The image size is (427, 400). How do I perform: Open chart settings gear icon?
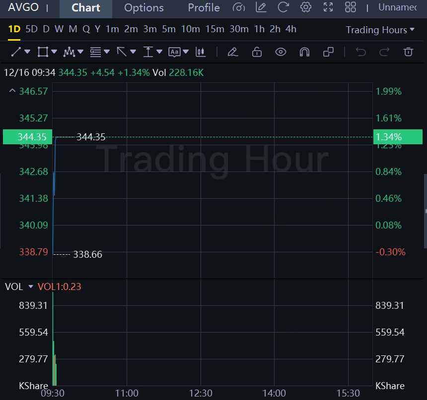(305, 7)
